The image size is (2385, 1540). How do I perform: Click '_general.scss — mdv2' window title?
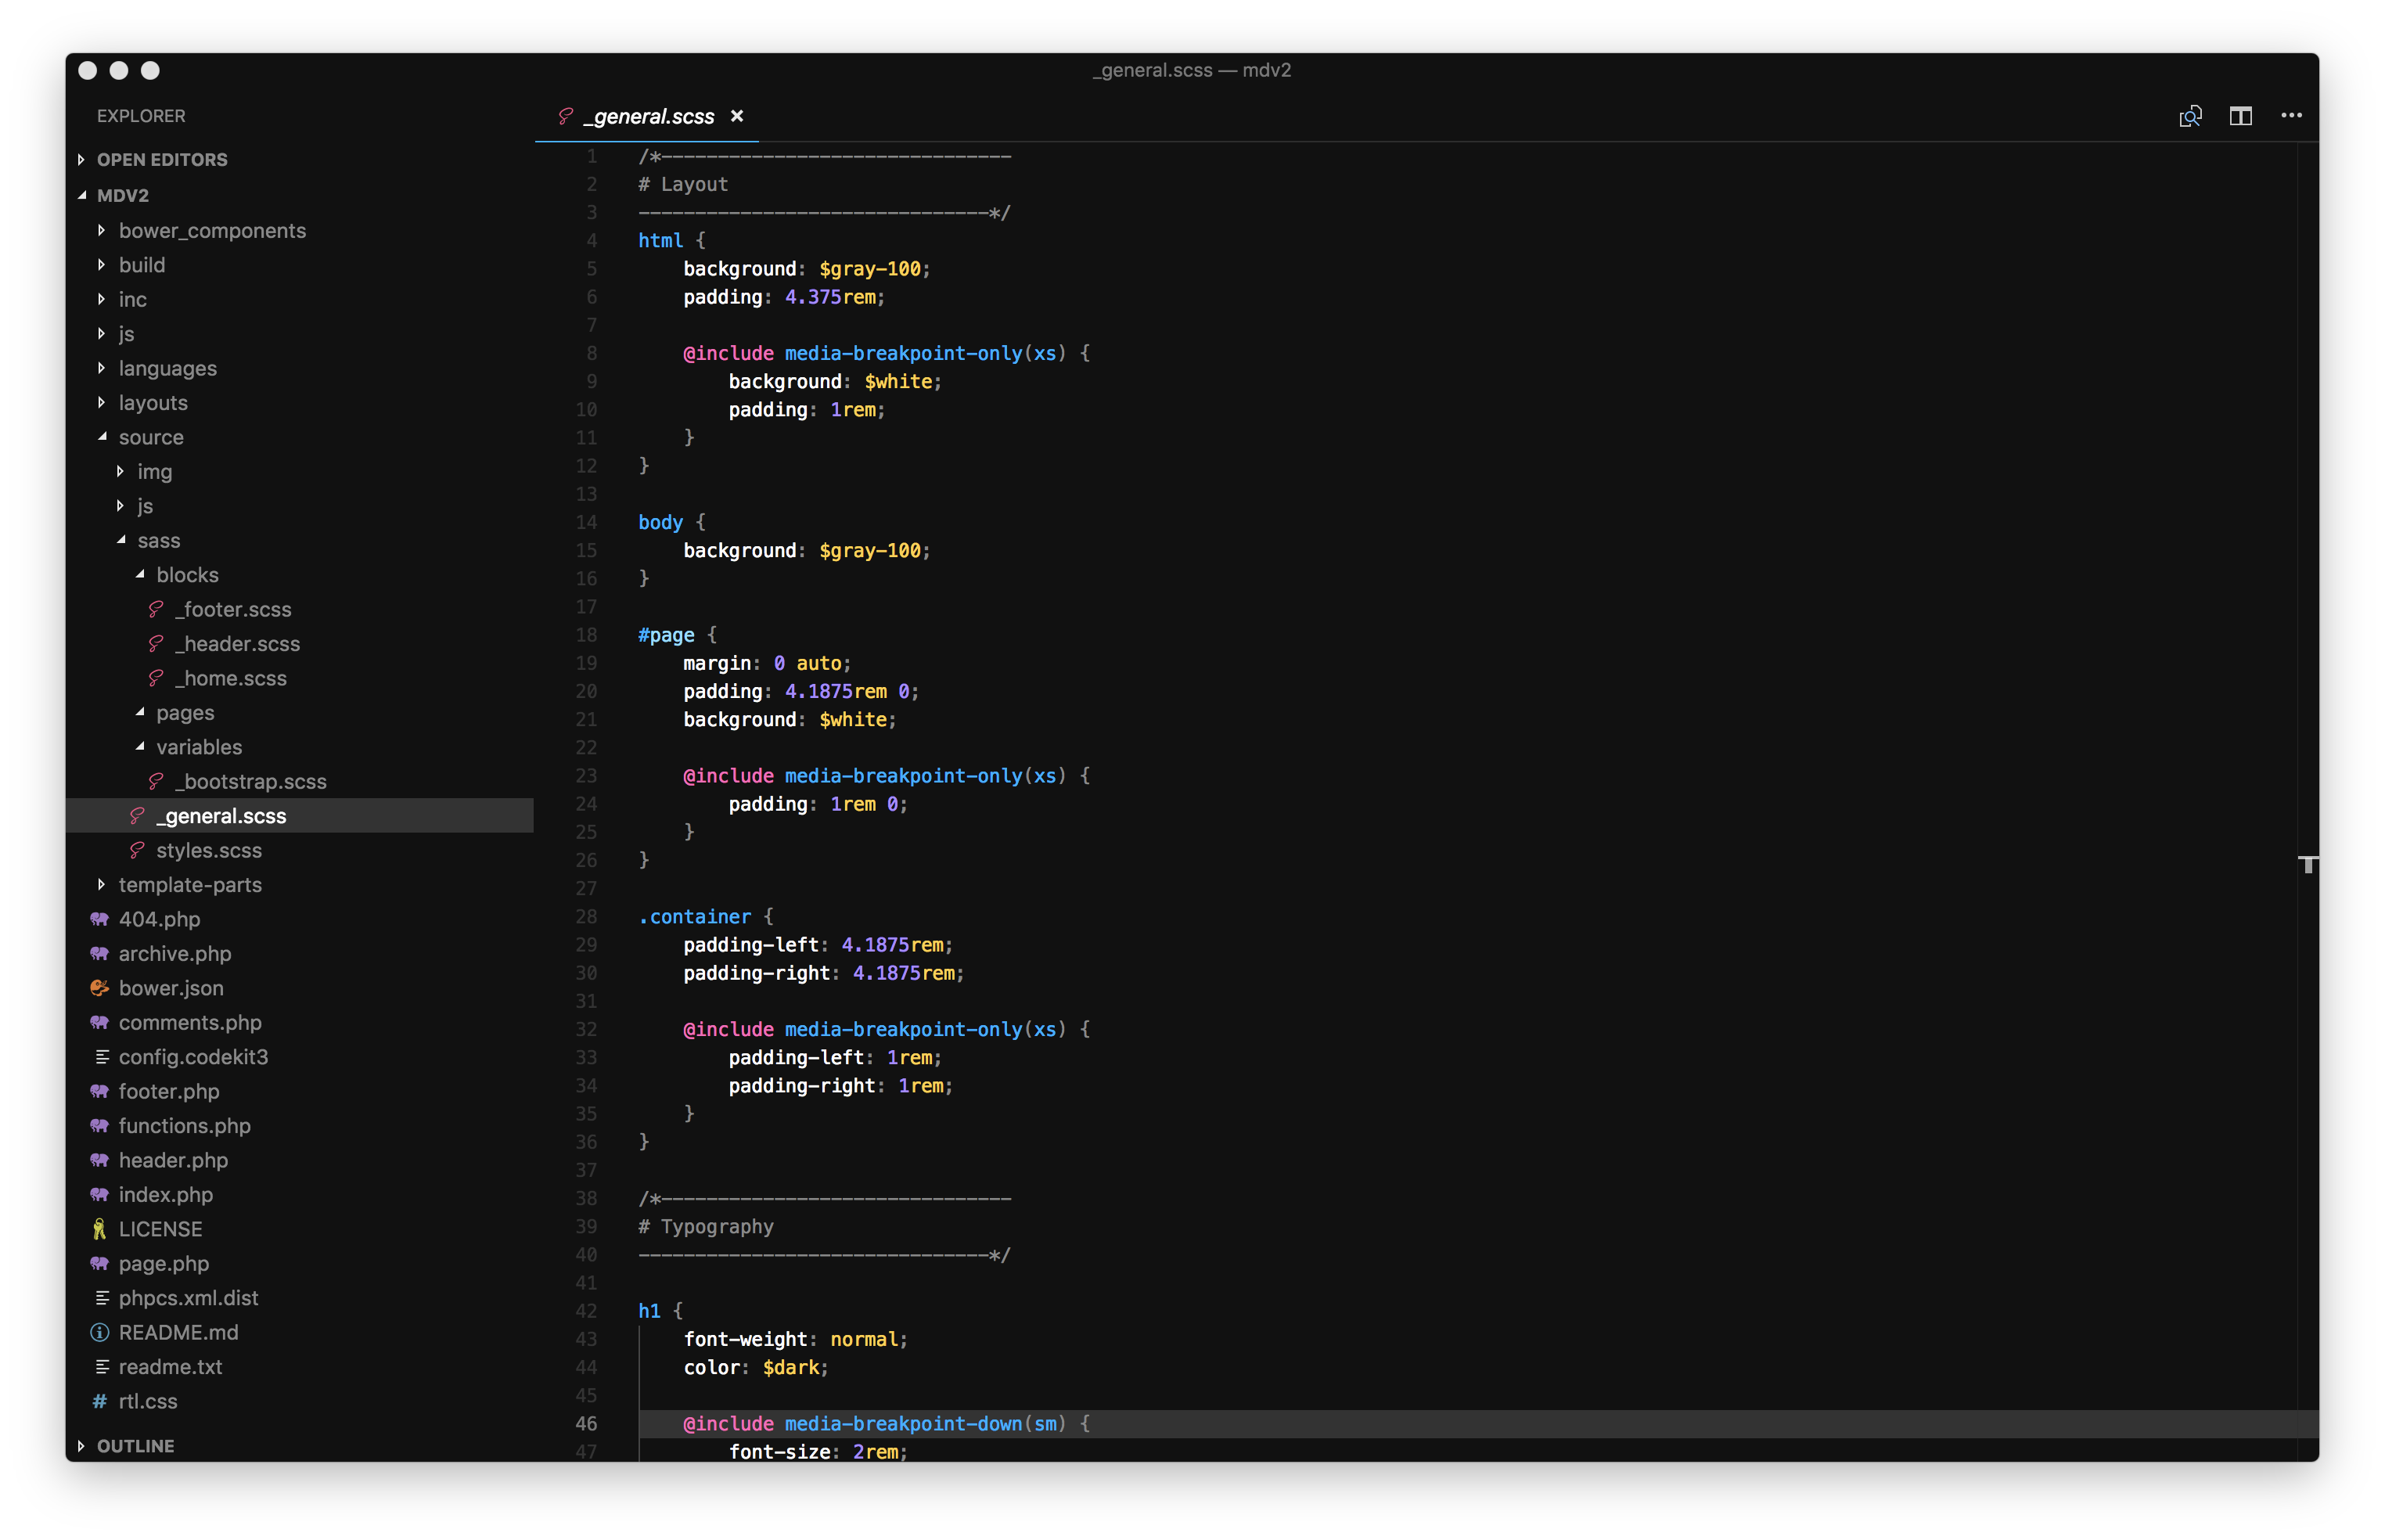click(x=1192, y=70)
